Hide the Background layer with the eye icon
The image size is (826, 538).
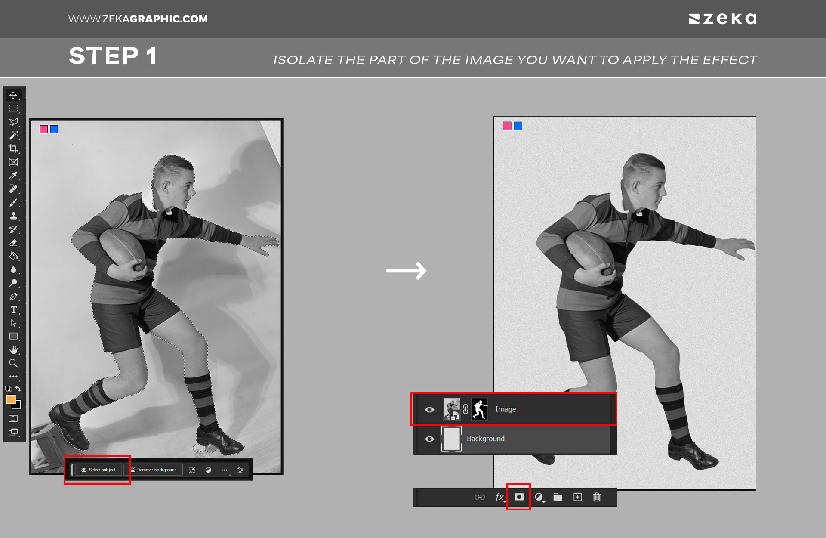pyautogui.click(x=429, y=439)
